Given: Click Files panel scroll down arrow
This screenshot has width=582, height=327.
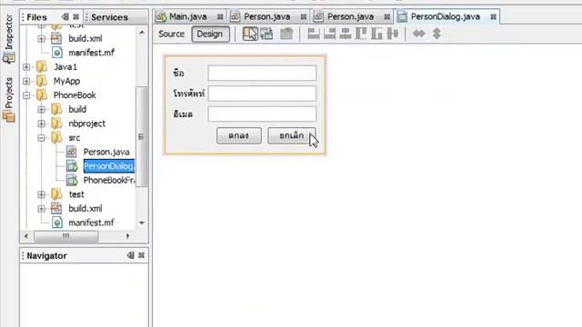Looking at the screenshot, I should [142, 223].
